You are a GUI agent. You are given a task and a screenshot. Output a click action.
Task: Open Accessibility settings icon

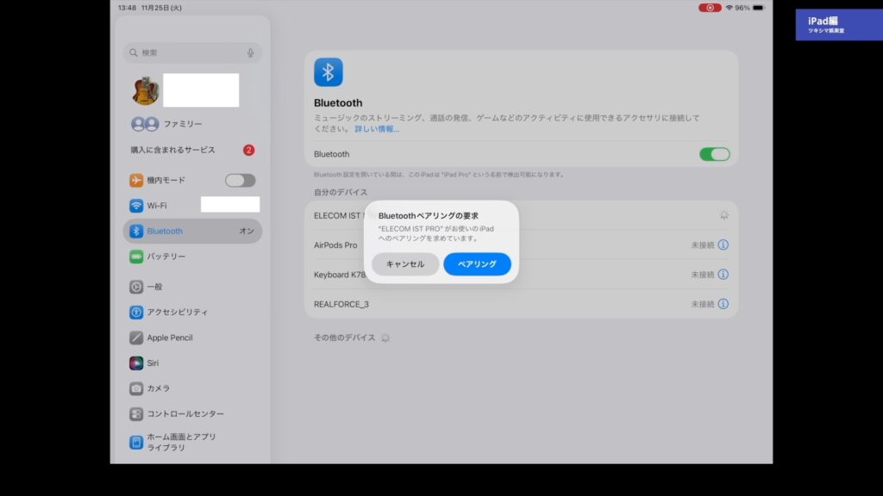(136, 313)
